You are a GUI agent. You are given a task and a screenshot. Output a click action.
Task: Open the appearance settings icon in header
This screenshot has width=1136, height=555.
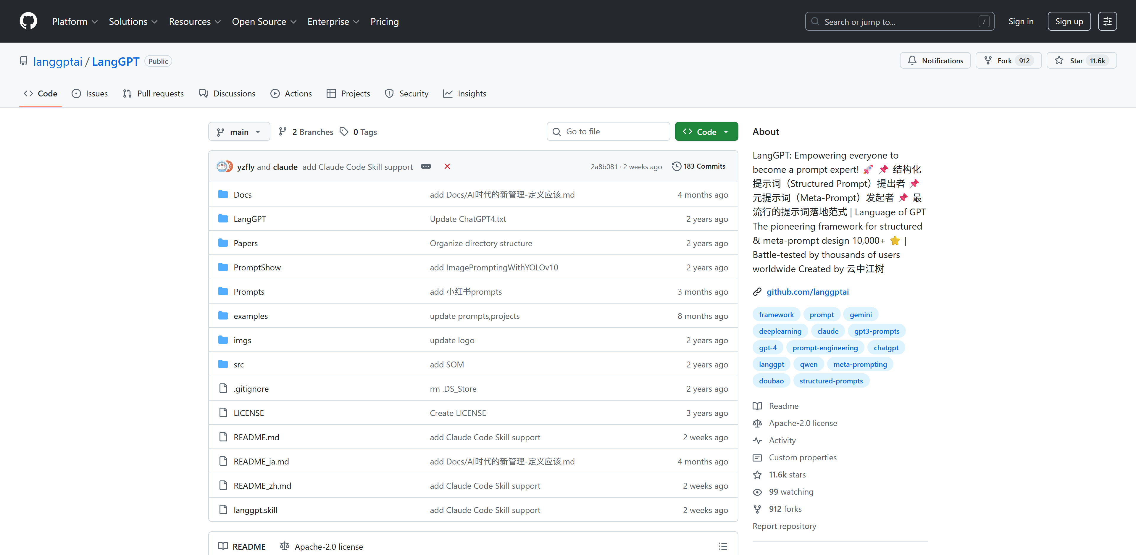pyautogui.click(x=1107, y=21)
